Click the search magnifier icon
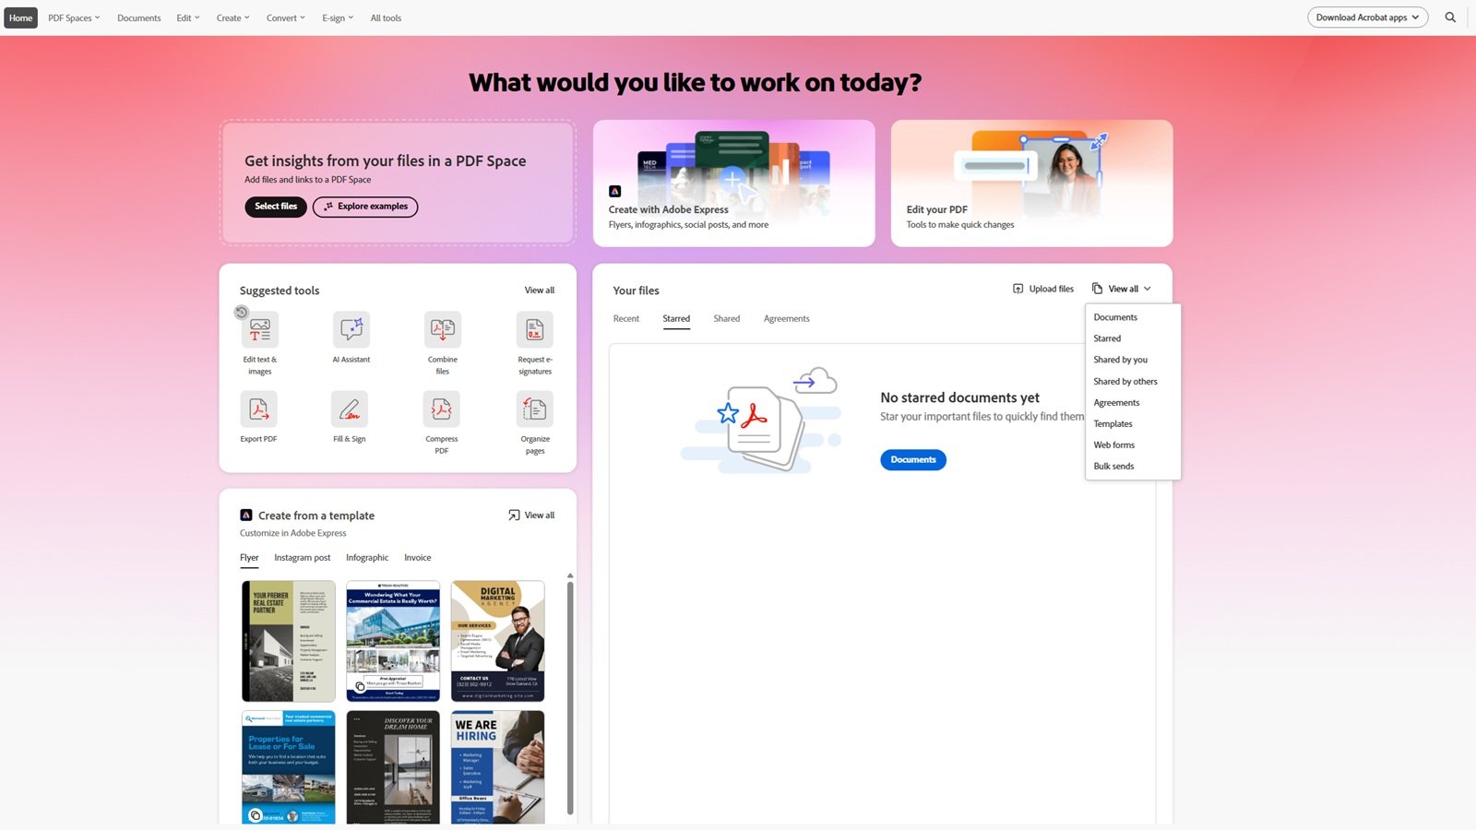The image size is (1476, 830). click(x=1450, y=18)
